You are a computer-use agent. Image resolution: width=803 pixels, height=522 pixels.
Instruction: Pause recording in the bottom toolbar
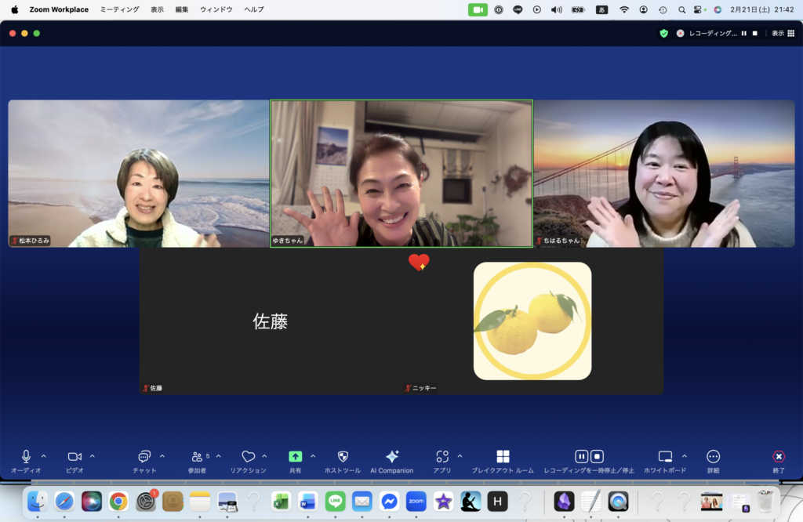(581, 456)
